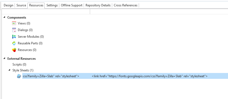Collapse the External Resources section
The width and height of the screenshot is (228, 99).
click(x=4, y=58)
